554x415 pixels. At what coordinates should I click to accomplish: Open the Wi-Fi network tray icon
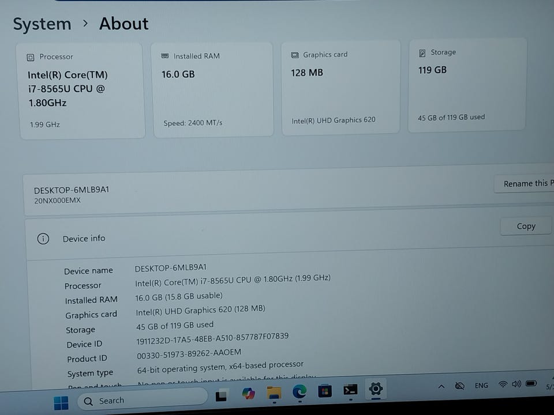point(503,384)
